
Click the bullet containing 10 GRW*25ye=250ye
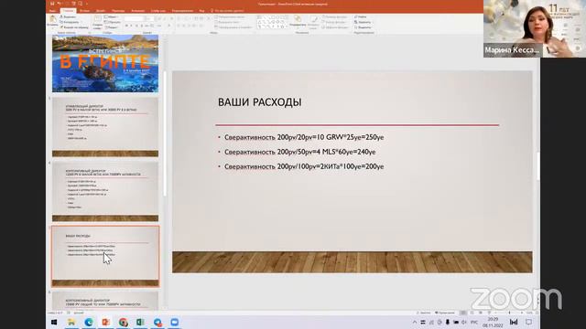point(304,137)
